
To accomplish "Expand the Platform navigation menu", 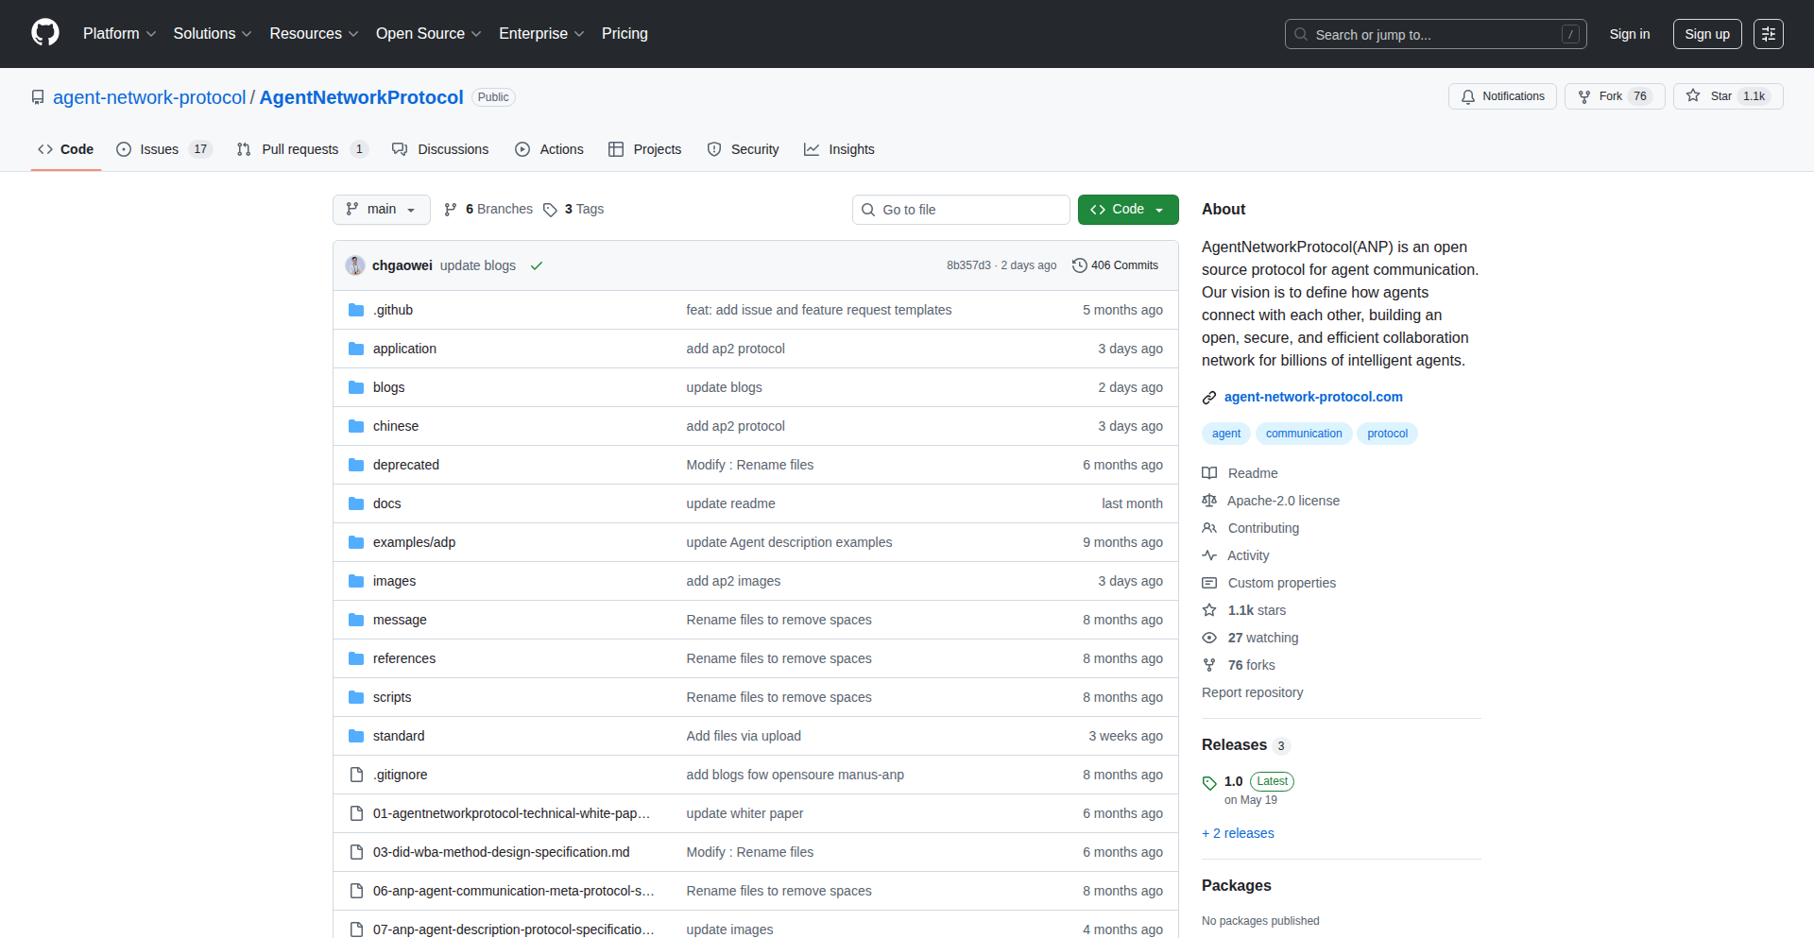I will pos(119,34).
